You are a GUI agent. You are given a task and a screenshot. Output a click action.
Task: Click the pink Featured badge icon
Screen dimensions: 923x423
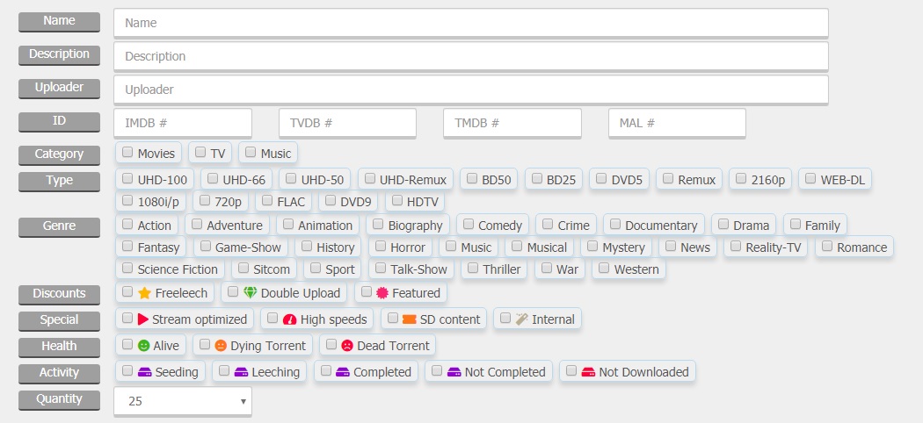click(x=382, y=292)
